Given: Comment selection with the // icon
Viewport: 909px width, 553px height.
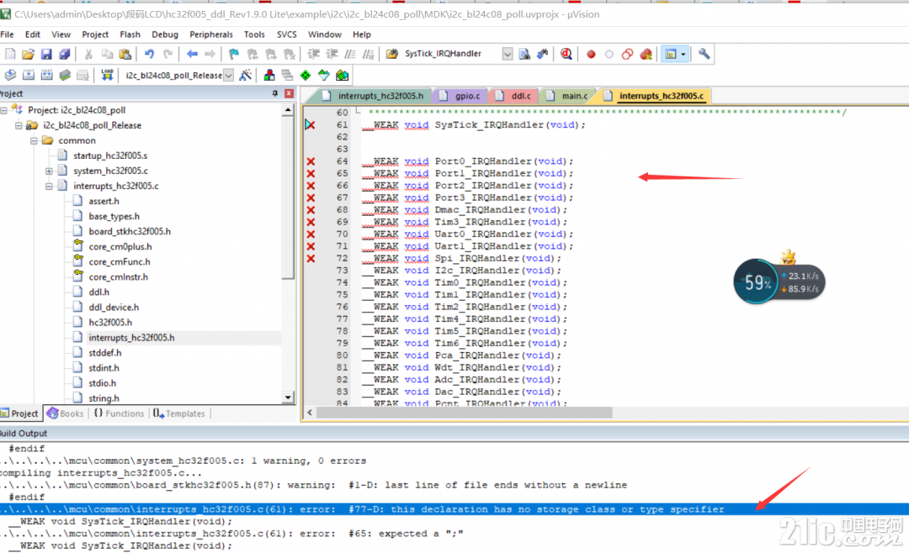Looking at the screenshot, I should pos(350,54).
